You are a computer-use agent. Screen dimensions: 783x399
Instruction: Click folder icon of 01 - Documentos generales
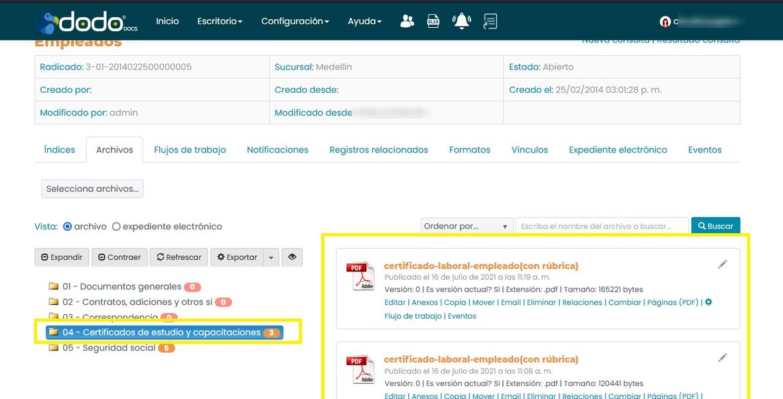pyautogui.click(x=54, y=286)
